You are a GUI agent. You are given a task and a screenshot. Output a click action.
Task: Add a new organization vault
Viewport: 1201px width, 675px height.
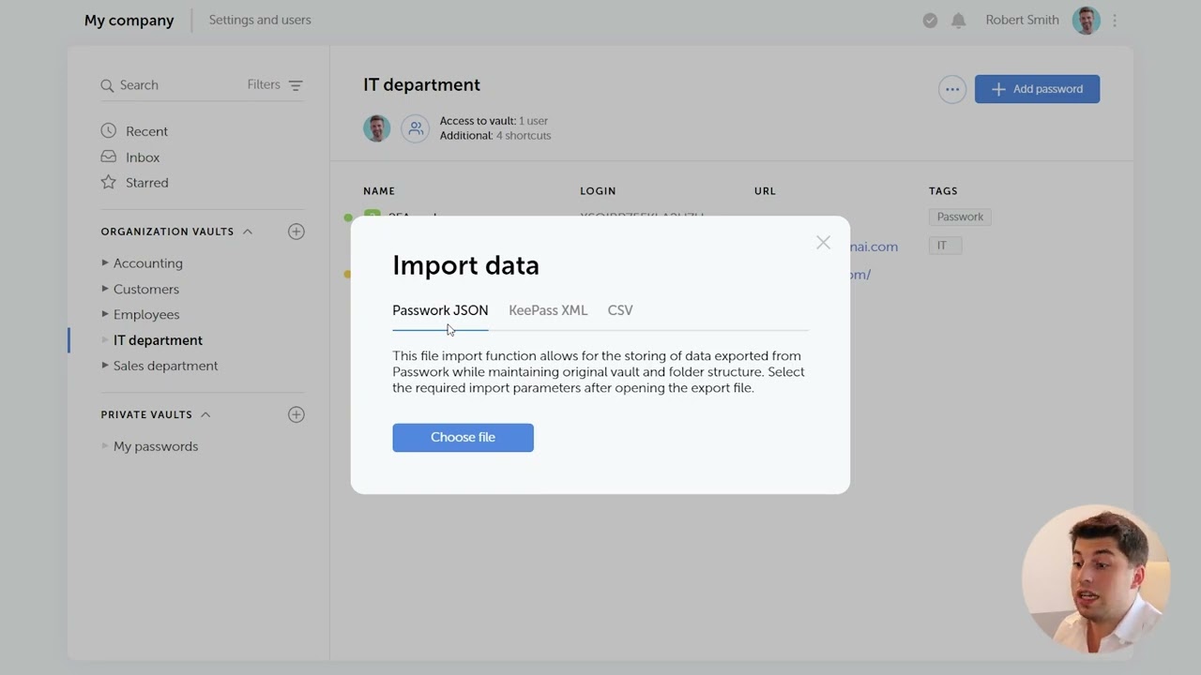click(x=296, y=232)
